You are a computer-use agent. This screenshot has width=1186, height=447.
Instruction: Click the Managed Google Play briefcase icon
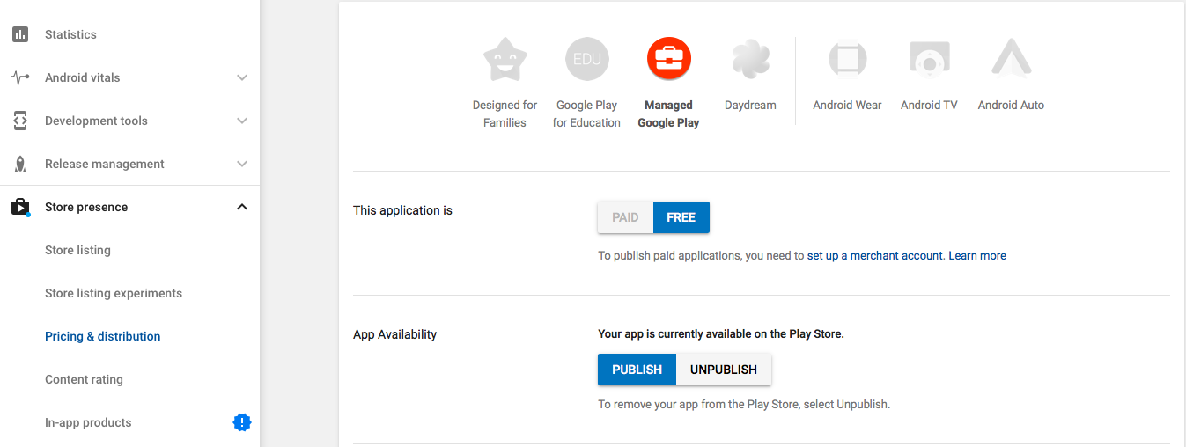668,60
